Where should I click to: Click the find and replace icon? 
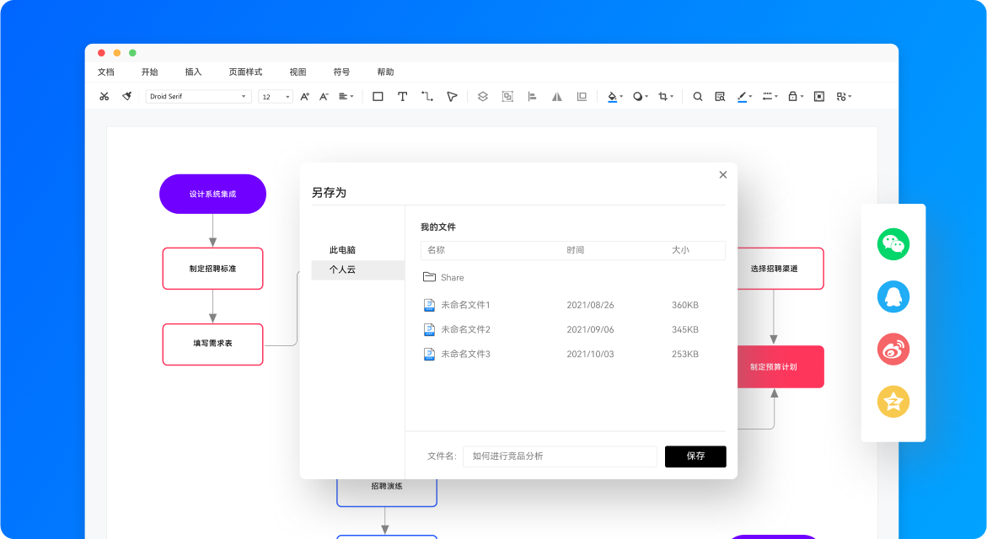[x=720, y=96]
